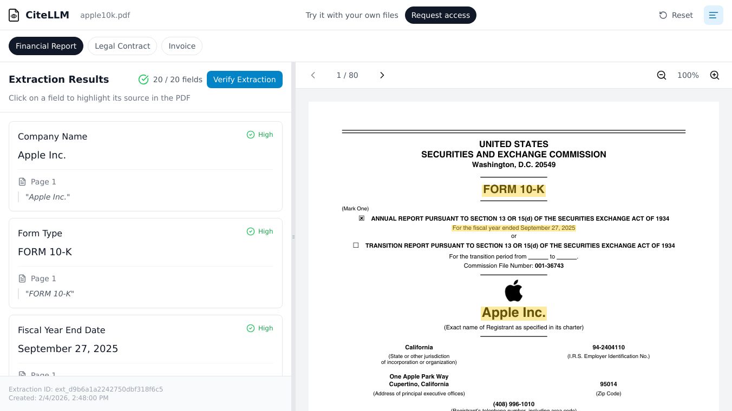Zoom in the PDF with the plus magnifier
Image resolution: width=732 pixels, height=411 pixels.
click(x=715, y=75)
